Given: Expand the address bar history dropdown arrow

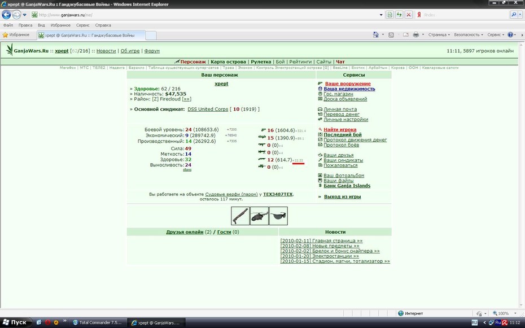Looking at the screenshot, I should [380, 15].
